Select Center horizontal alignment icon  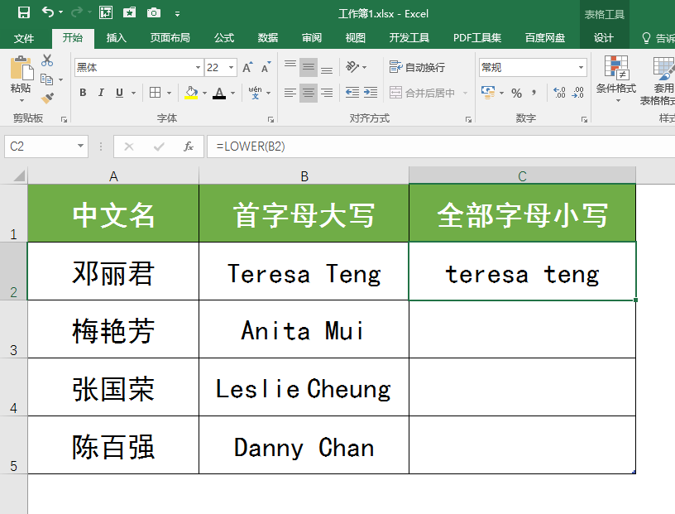click(309, 93)
